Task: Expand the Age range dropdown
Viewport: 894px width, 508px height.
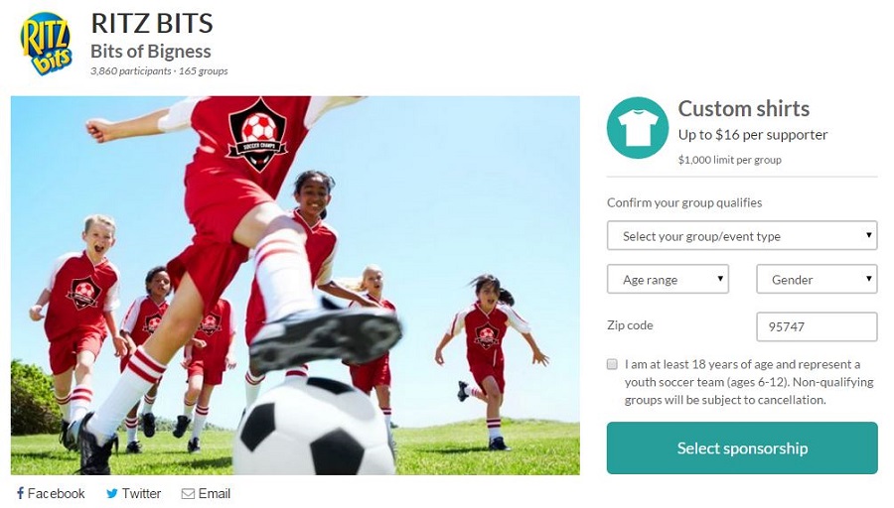Action: (668, 279)
